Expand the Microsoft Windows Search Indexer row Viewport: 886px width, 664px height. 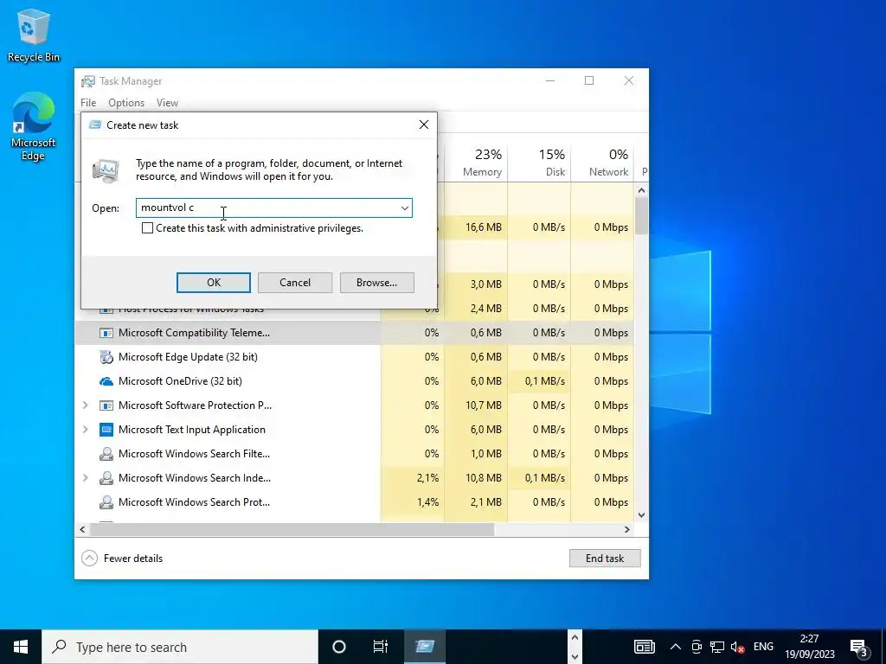[86, 478]
